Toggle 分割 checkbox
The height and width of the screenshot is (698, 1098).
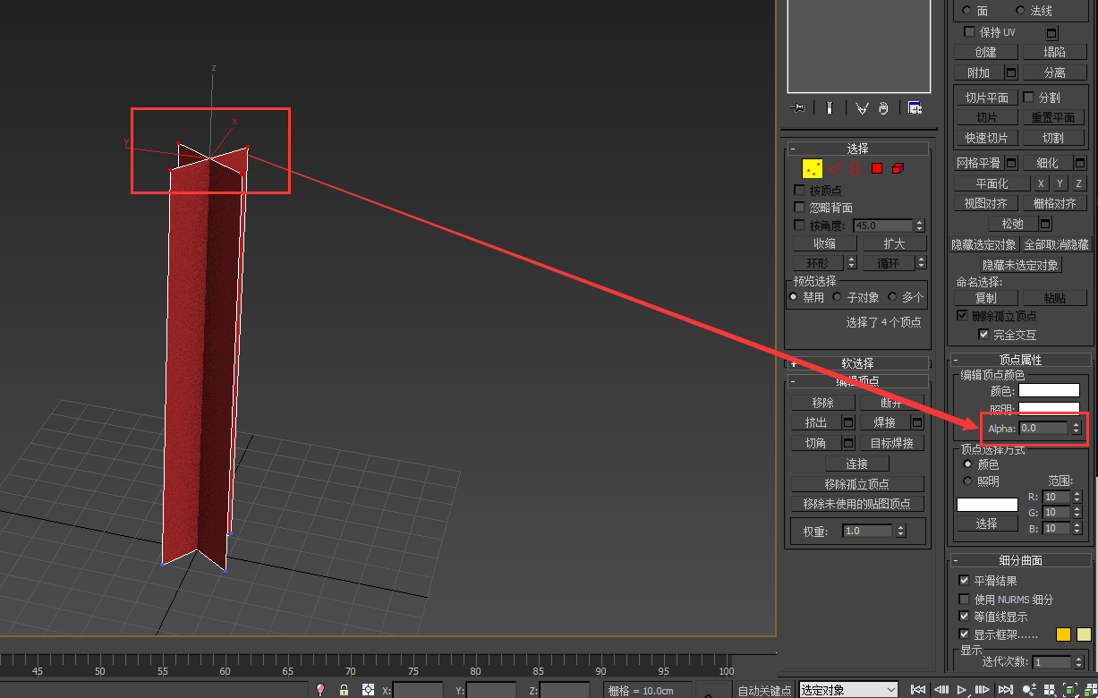tap(1029, 97)
